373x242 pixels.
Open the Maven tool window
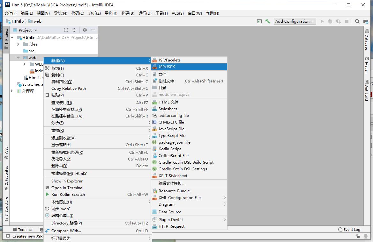[367, 65]
